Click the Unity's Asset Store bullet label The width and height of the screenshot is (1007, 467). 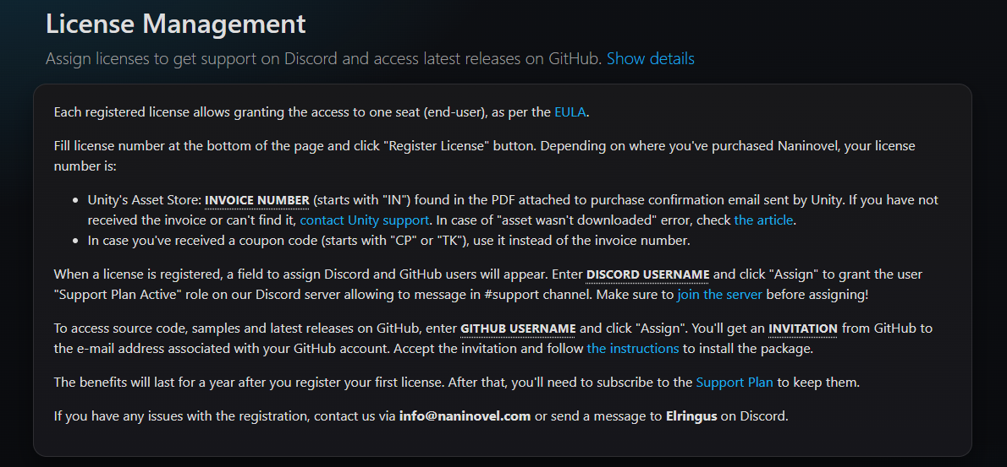[x=144, y=200]
